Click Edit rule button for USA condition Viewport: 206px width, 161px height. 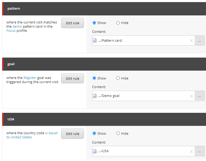pos(73,134)
